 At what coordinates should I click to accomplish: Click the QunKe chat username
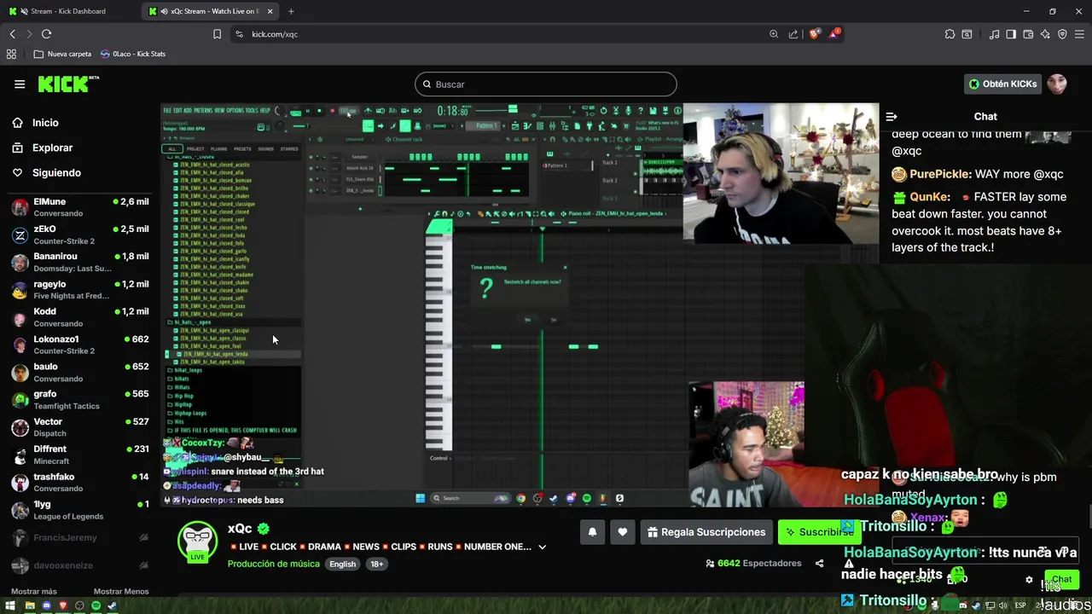pyautogui.click(x=930, y=197)
